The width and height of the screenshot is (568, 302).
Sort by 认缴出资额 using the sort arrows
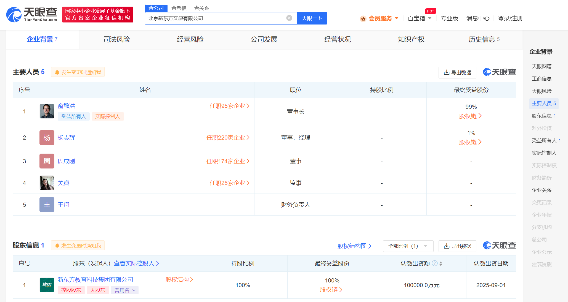[441, 263]
